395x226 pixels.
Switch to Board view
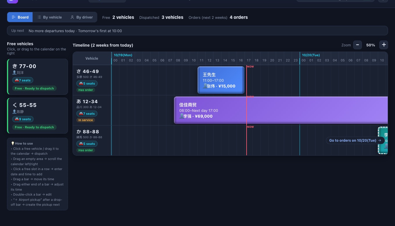tap(20, 17)
